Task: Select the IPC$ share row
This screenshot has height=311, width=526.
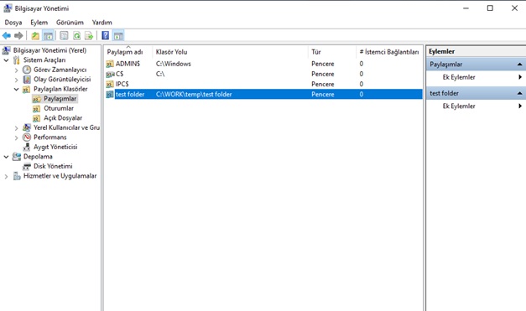Action: pos(263,84)
